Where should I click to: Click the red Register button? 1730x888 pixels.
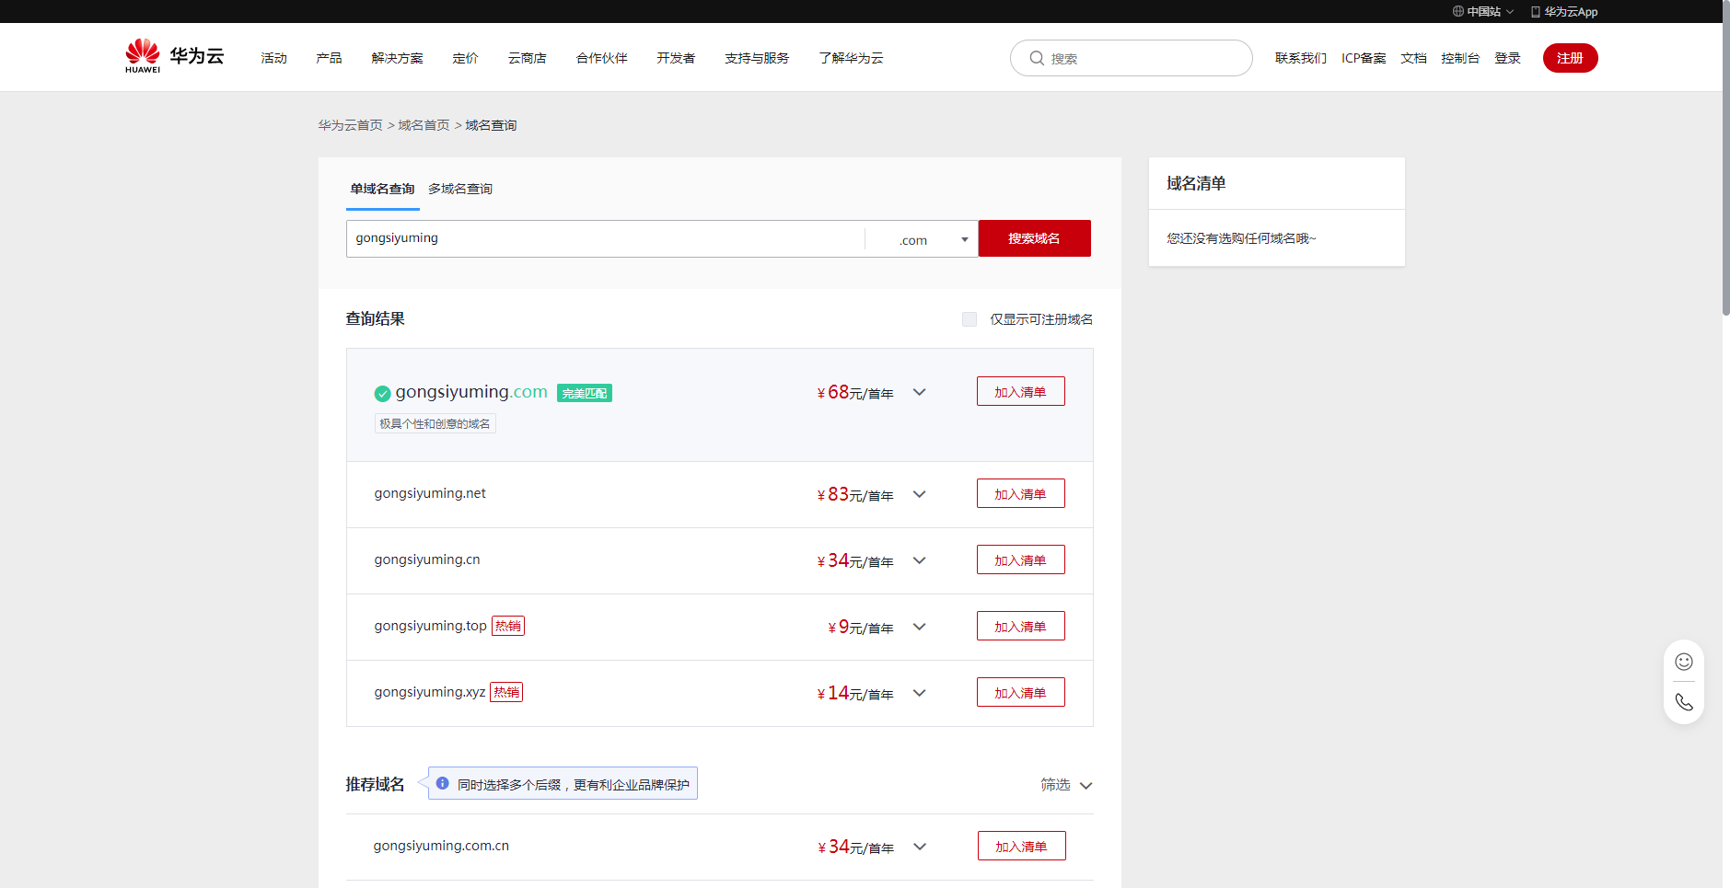click(1570, 58)
